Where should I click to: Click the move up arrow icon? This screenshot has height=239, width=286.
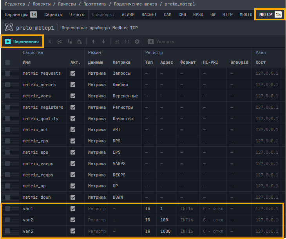(93, 41)
